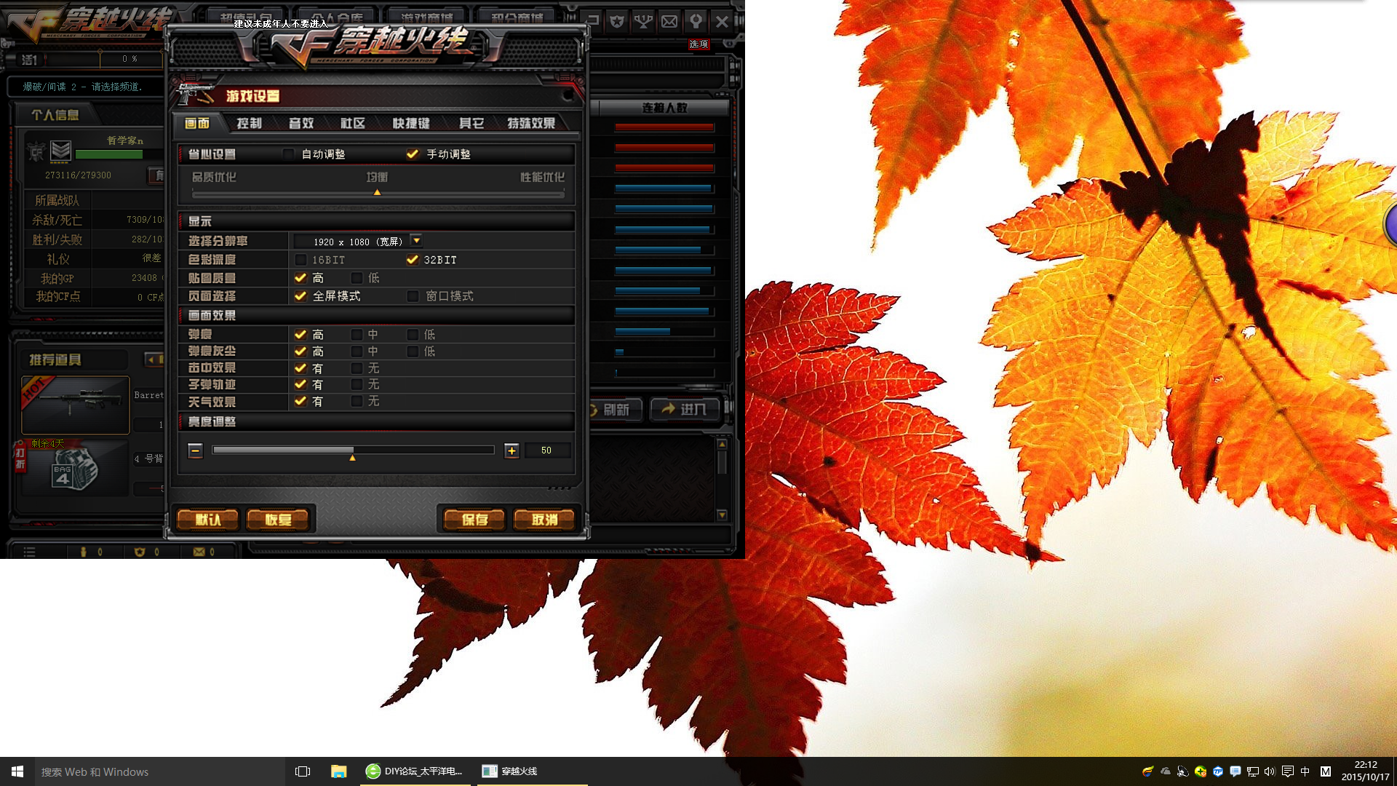Disable weather effect (天气效果) with 无
The height and width of the screenshot is (786, 1397).
pyautogui.click(x=357, y=401)
